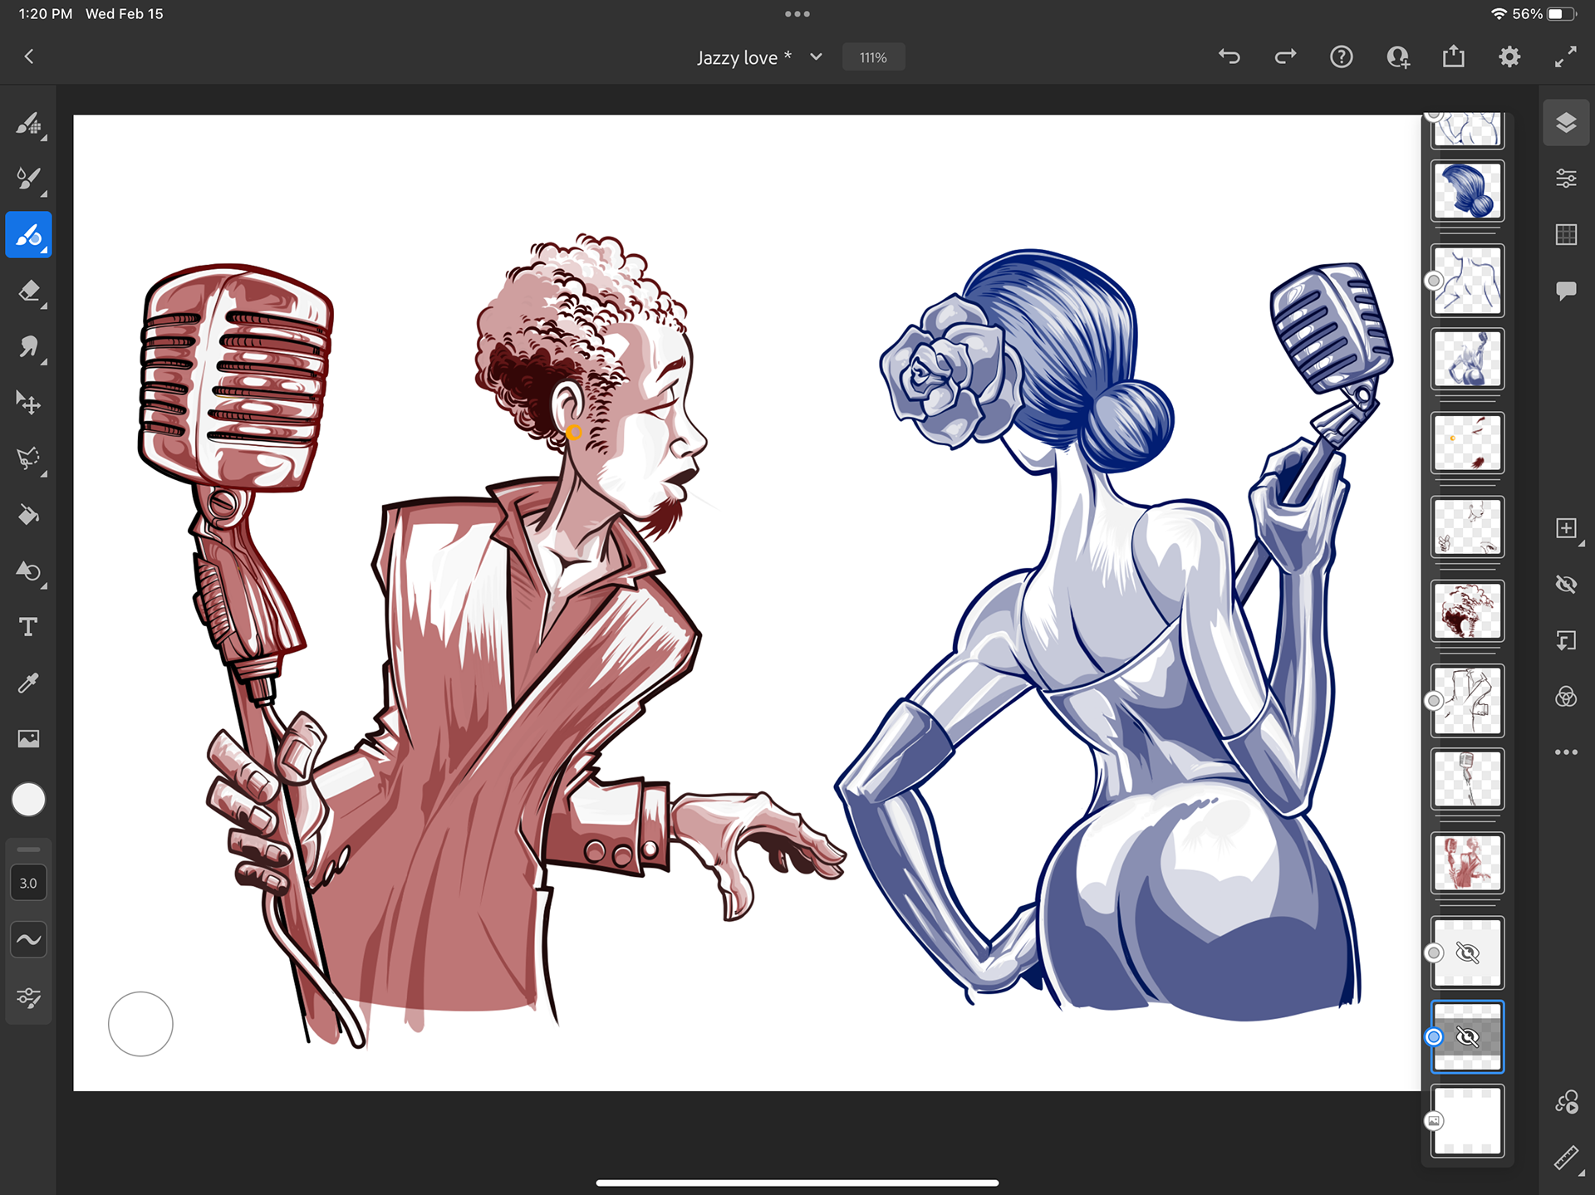Open Layer properties panel
The width and height of the screenshot is (1595, 1195).
(1566, 179)
